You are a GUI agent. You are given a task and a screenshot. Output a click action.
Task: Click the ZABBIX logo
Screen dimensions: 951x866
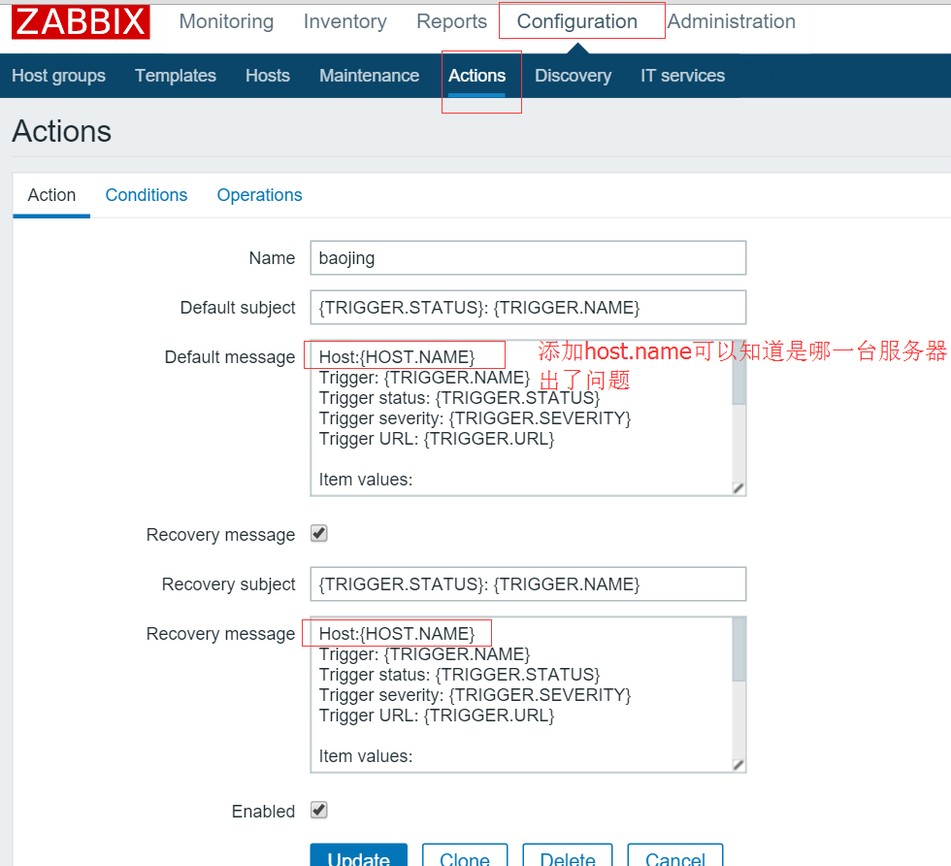tap(80, 21)
